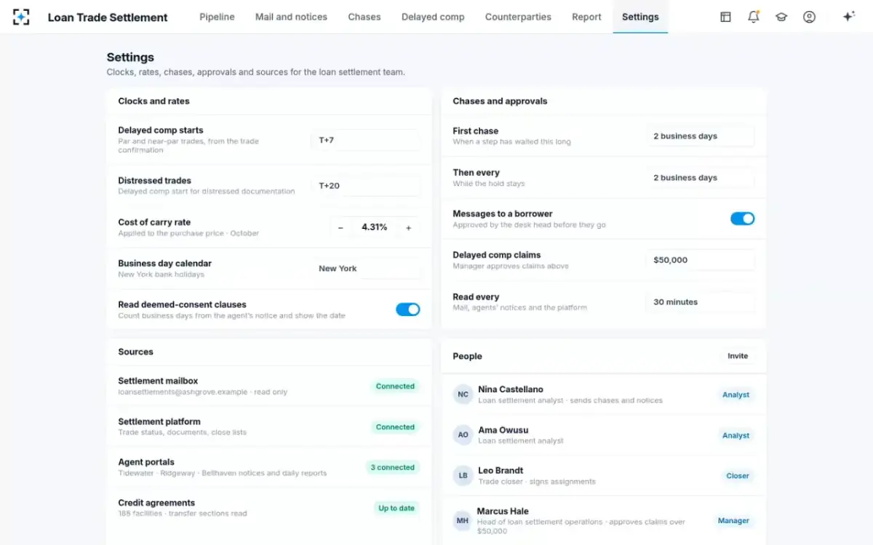Click the People section heading

(467, 357)
